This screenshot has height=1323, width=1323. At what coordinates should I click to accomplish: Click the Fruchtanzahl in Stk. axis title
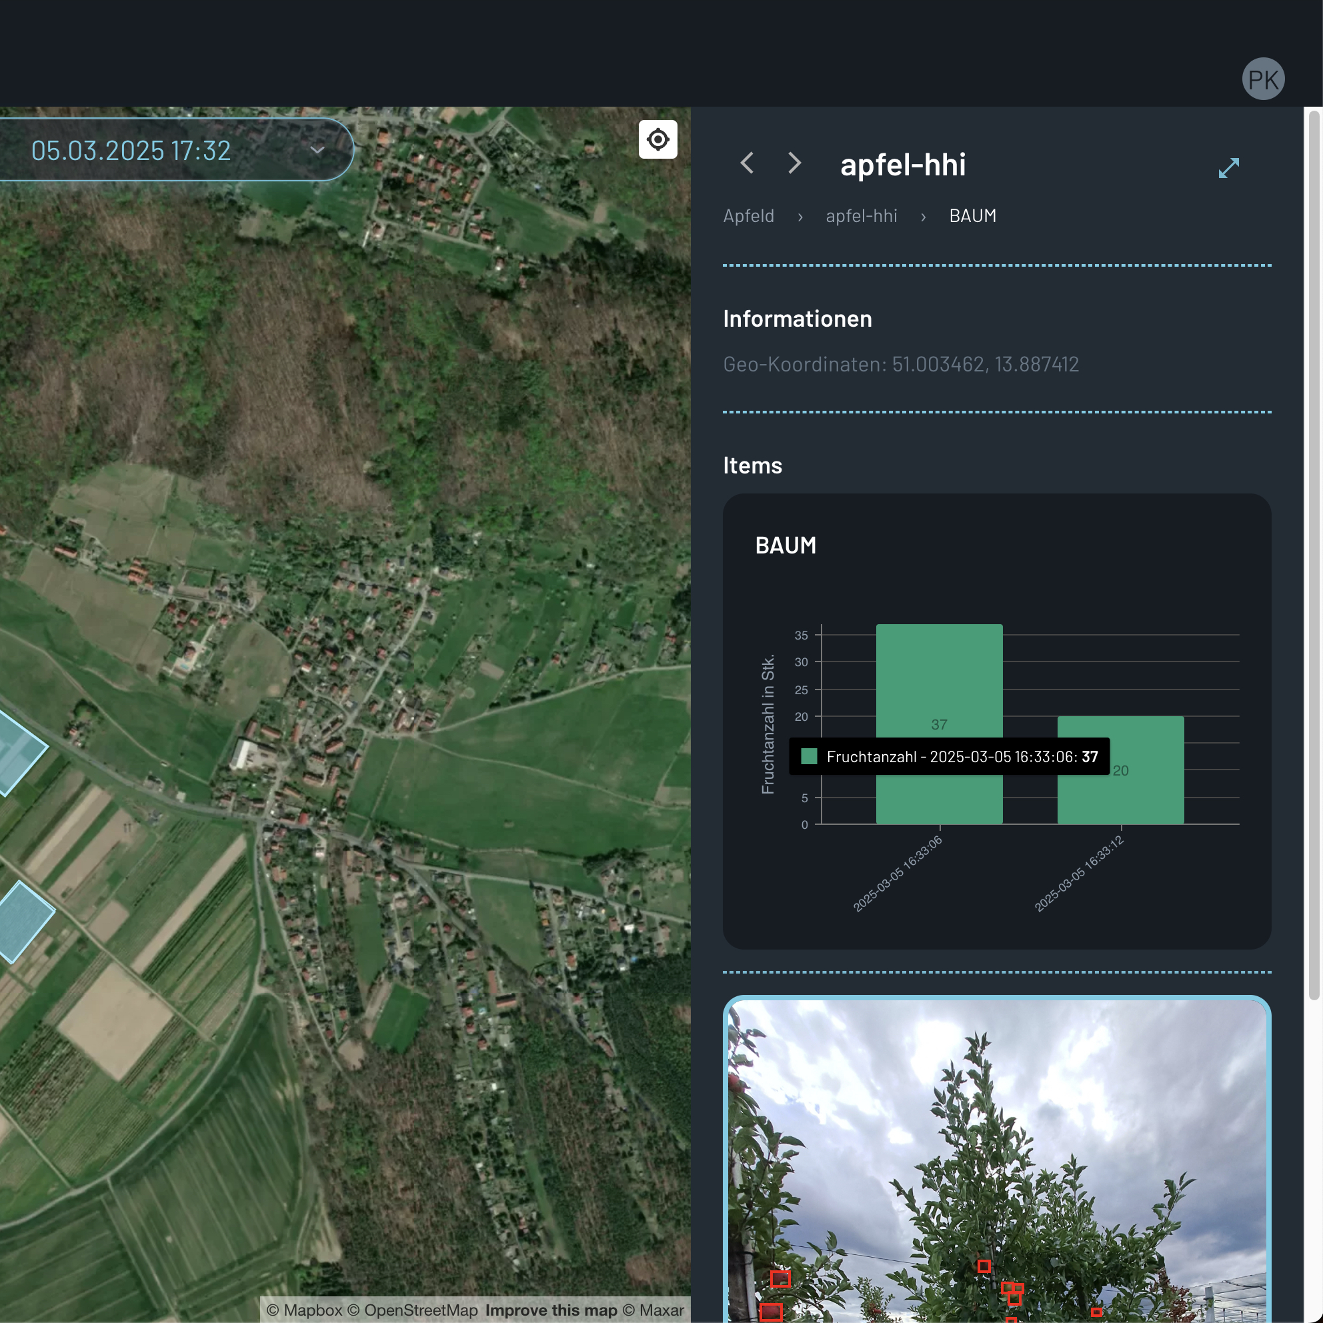pos(768,724)
